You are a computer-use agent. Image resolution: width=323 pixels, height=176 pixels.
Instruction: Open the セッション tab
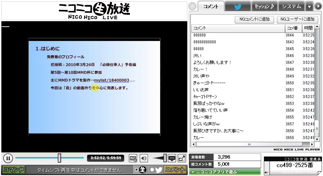point(265,6)
